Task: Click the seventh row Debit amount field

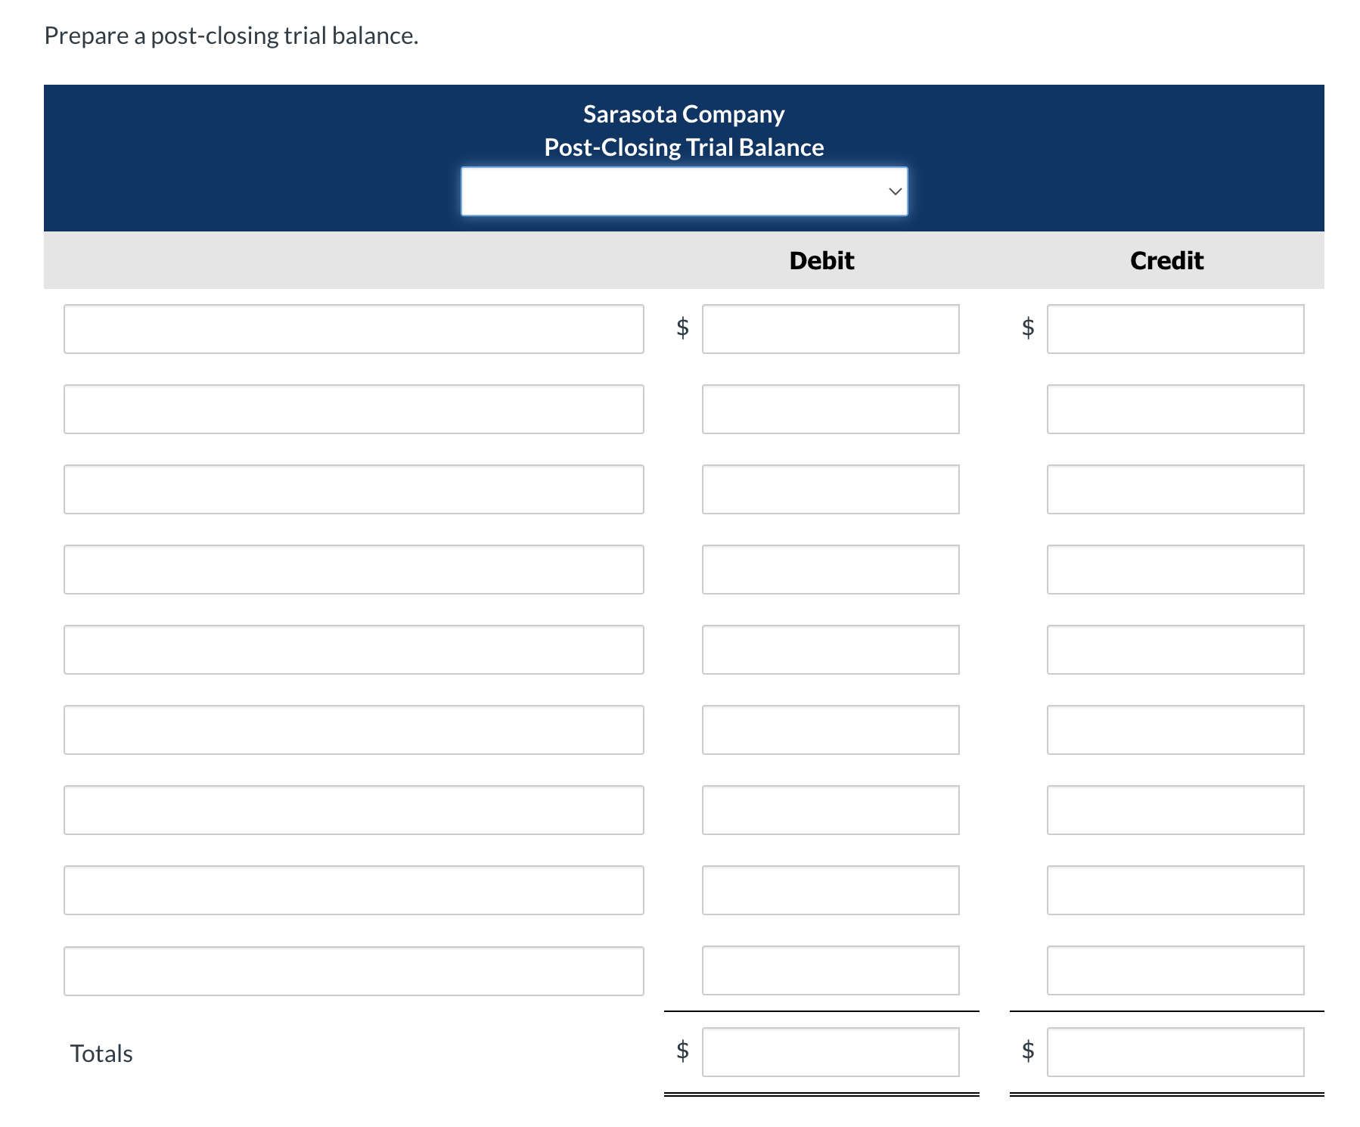Action: 831,810
